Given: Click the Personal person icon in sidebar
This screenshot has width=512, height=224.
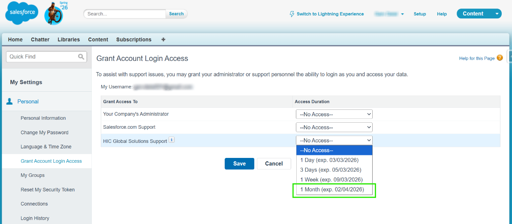Looking at the screenshot, I should (9, 102).
